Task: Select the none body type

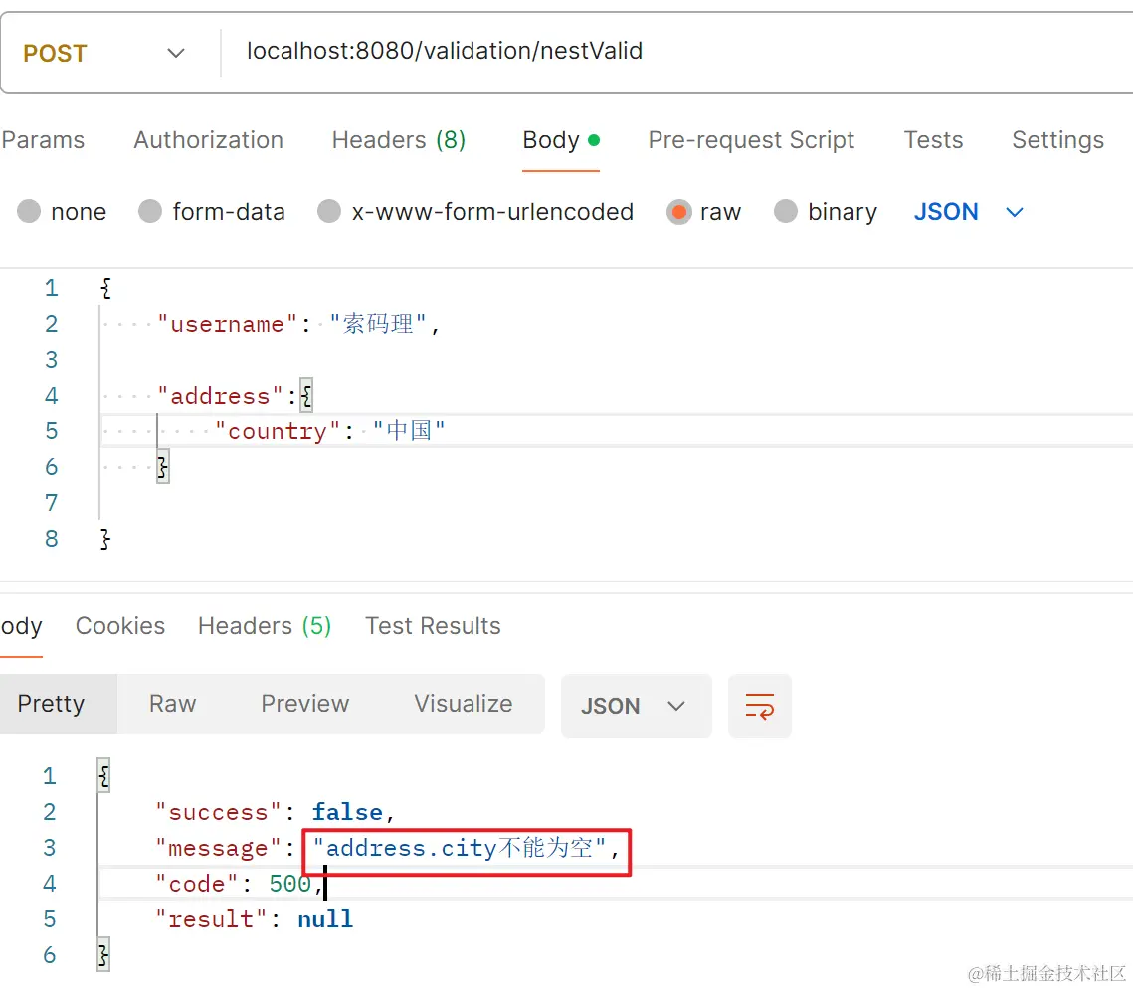Action: pos(62,212)
